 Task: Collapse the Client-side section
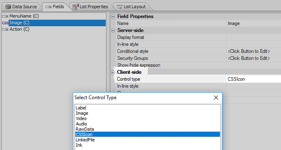113,72
